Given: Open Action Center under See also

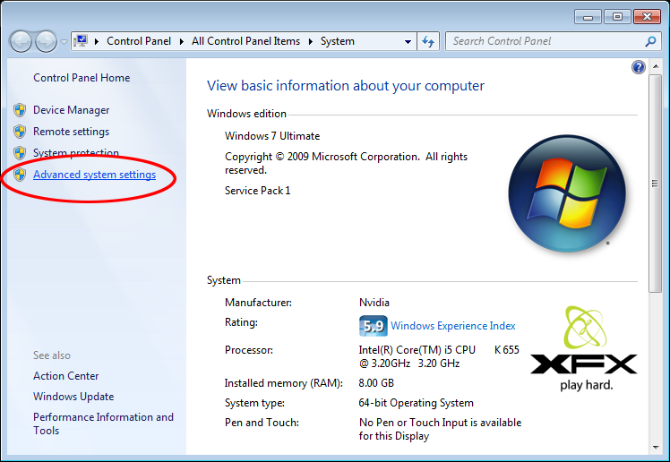Looking at the screenshot, I should 65,376.
